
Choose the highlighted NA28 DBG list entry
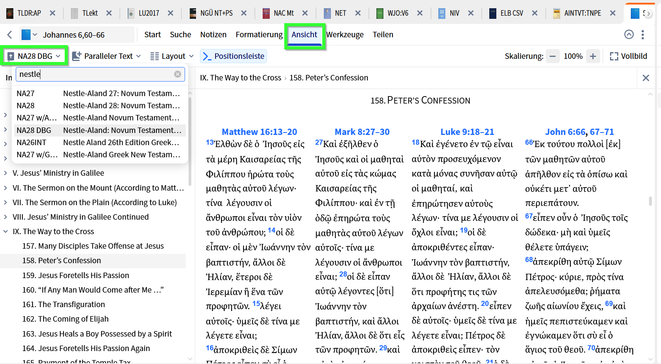(100, 130)
